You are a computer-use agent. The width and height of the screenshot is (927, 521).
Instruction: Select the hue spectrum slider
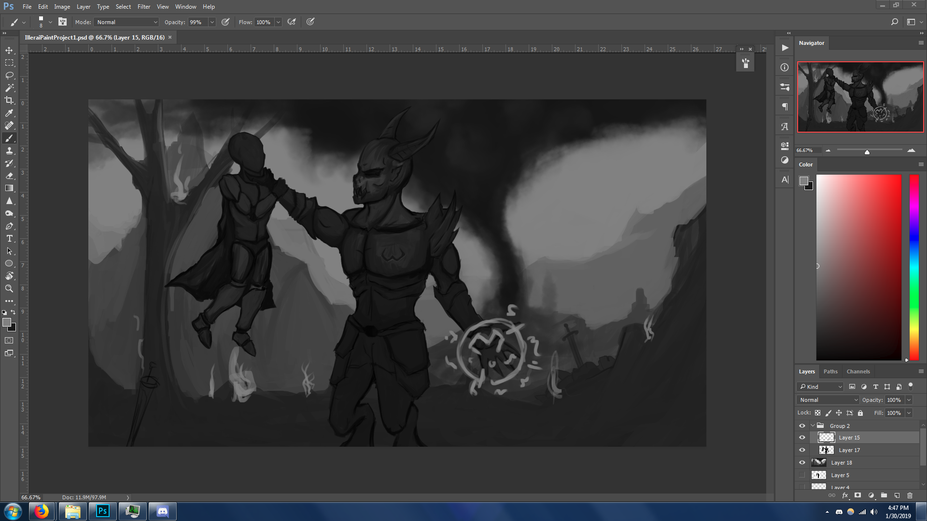(914, 267)
